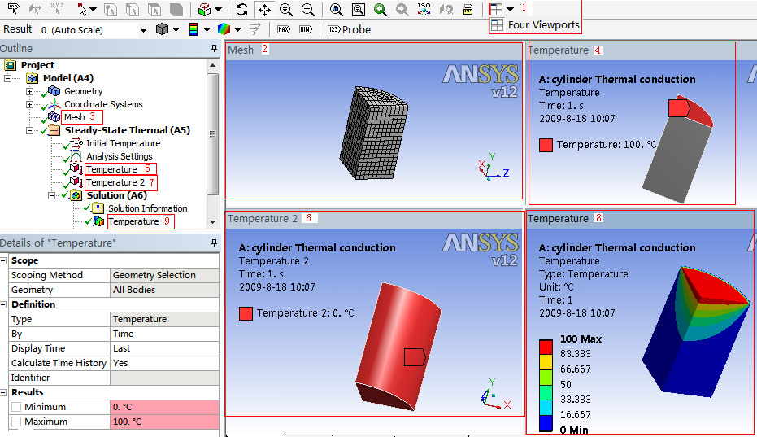Viewport: 757px width, 437px height.
Task: Choose the edge selection filter
Action: [x=133, y=9]
